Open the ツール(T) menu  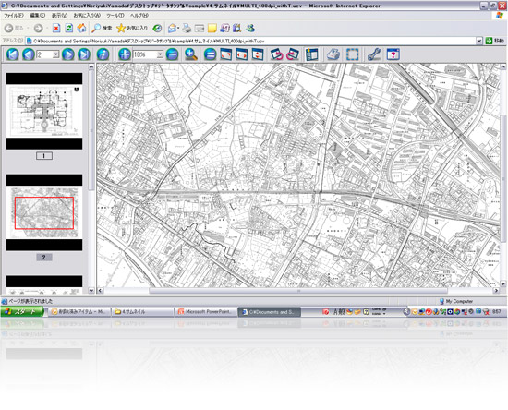[x=115, y=15]
